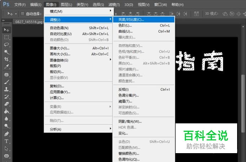Expand the 模式(M) submenu
246x162 pixels.
click(79, 11)
